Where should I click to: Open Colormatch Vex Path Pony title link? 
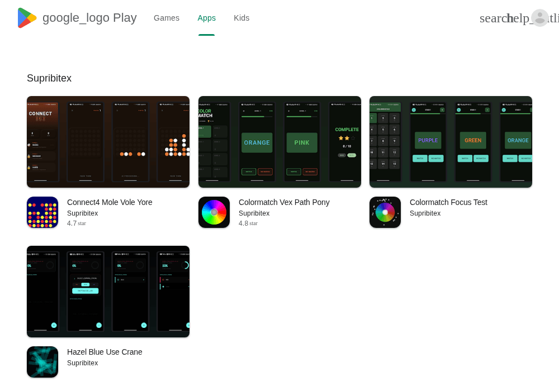click(284, 202)
